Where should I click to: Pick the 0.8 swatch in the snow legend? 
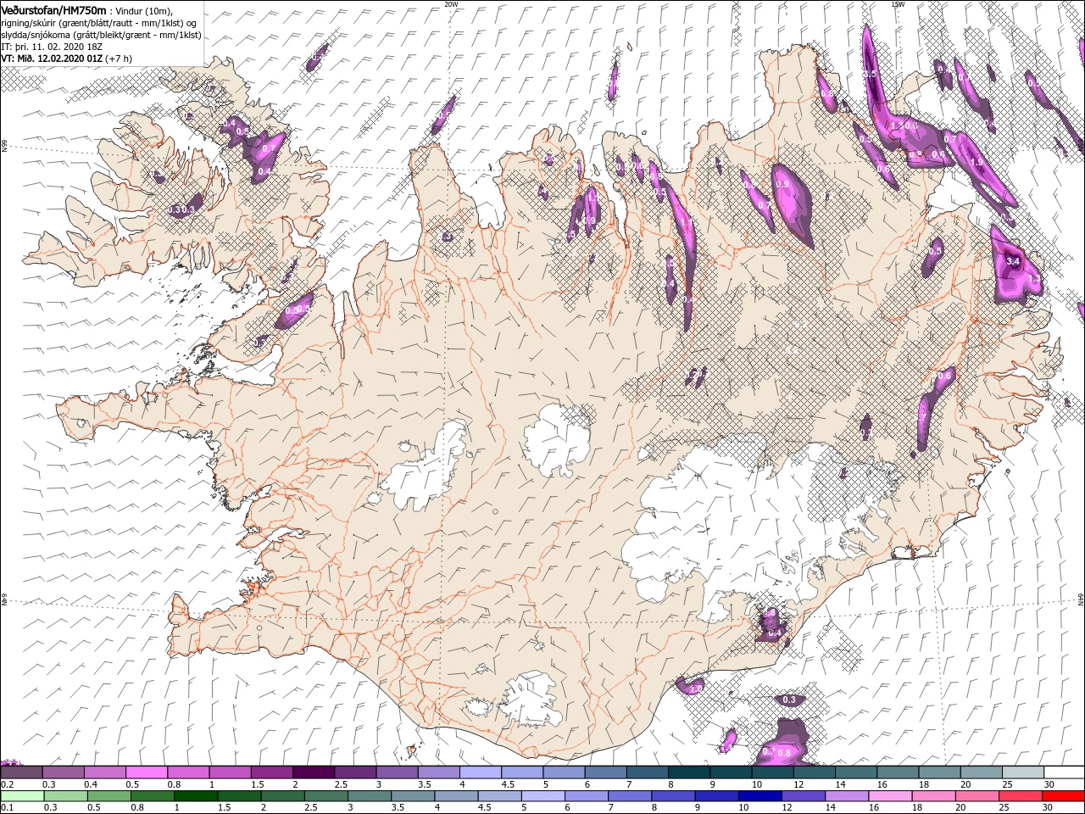coord(187,772)
